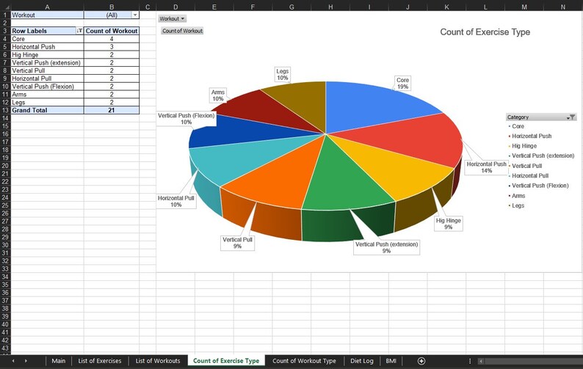The width and height of the screenshot is (583, 369).
Task: Select the Grand Total value 21 cell
Action: (112, 110)
